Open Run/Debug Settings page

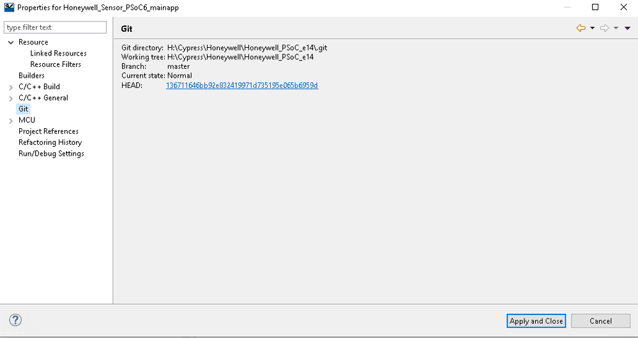(51, 154)
